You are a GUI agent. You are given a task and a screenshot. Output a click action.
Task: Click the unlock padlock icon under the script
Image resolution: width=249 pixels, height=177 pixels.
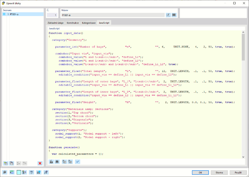click(x=51, y=162)
